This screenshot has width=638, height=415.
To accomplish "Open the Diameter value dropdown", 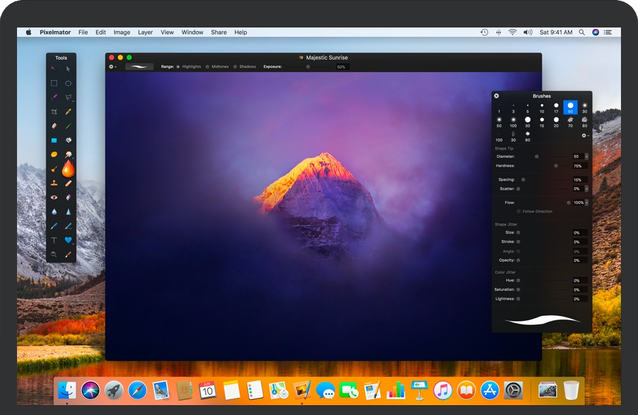I will tap(586, 156).
